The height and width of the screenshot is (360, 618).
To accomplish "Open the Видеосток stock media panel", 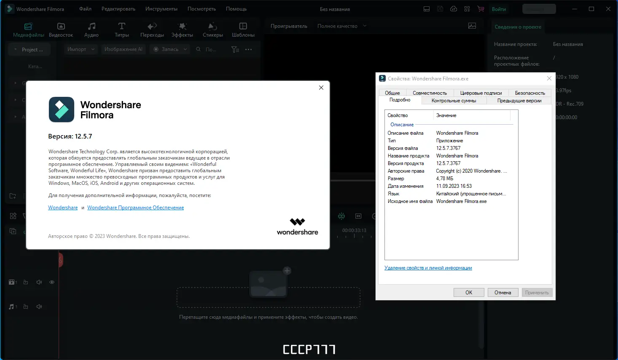I will click(x=61, y=30).
